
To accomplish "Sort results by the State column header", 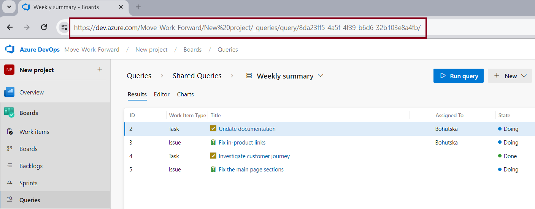I will click(x=504, y=115).
